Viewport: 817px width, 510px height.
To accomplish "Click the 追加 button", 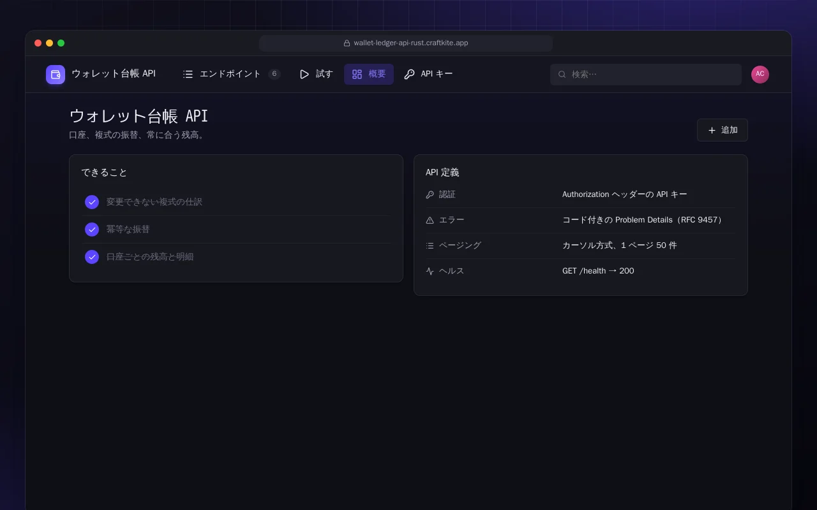I will click(x=723, y=130).
